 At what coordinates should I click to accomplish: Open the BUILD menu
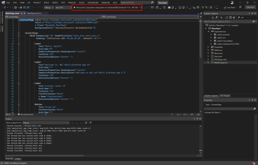pyautogui.click(x=46, y=3)
